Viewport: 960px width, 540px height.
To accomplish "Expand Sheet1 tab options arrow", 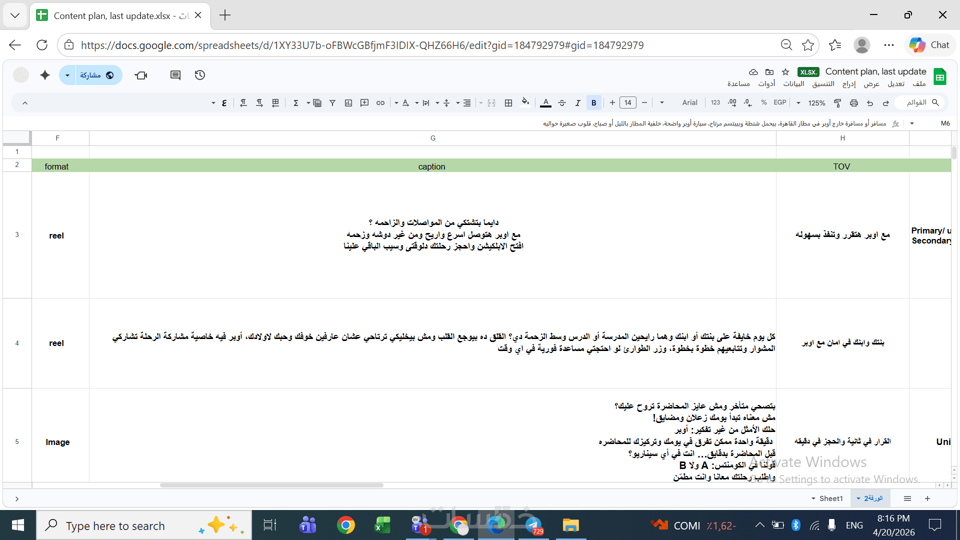I will [x=813, y=498].
